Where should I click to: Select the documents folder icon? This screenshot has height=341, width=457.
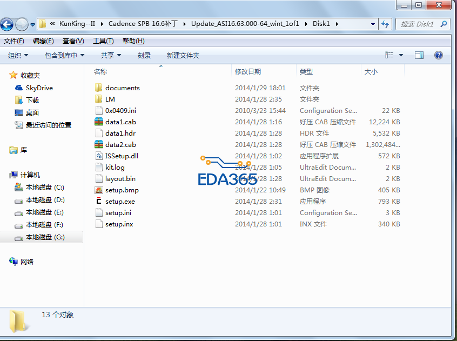tap(99, 88)
